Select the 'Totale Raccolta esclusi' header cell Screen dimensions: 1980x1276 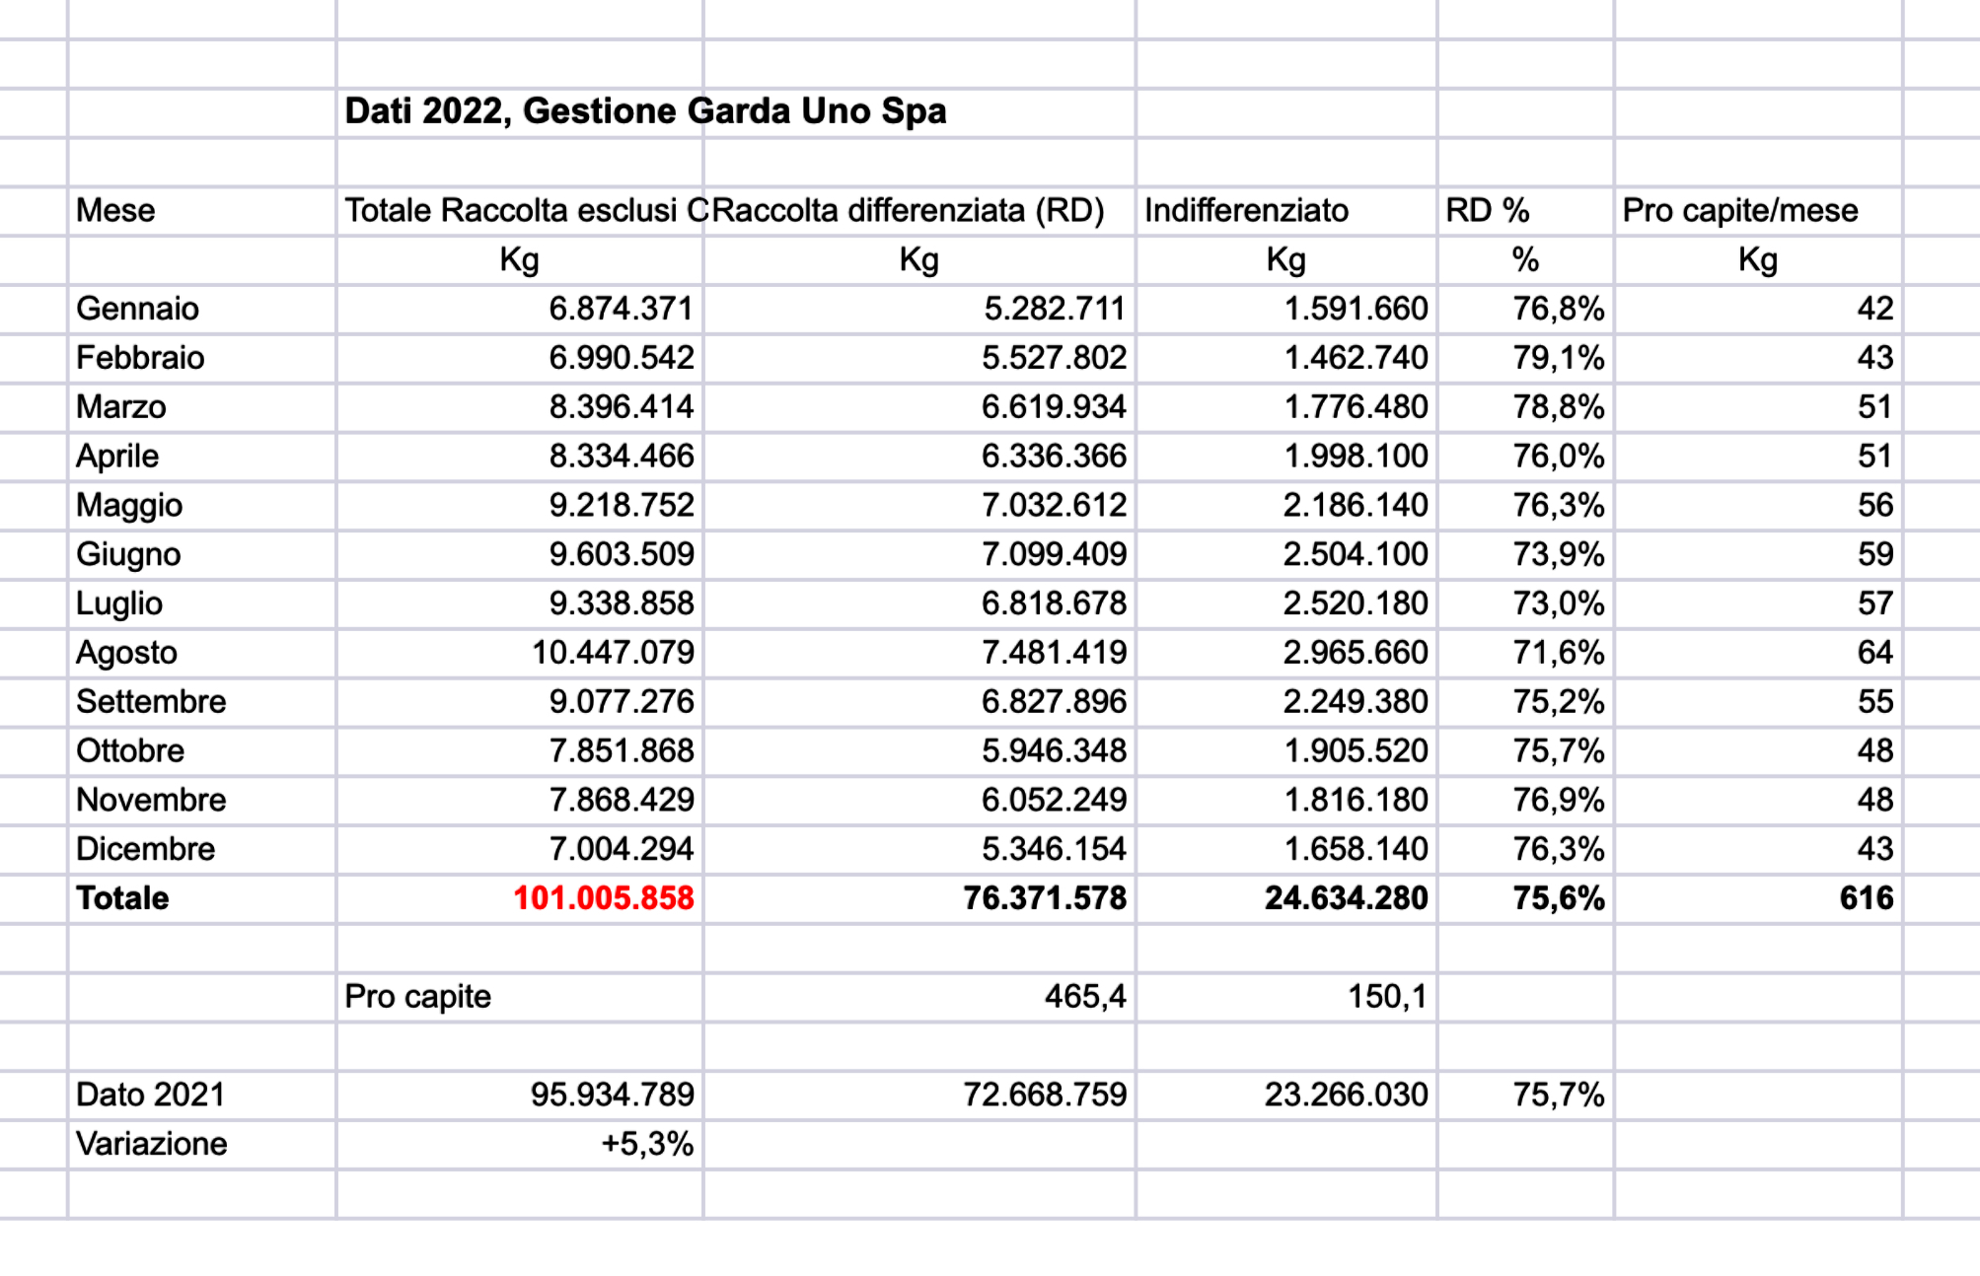coord(520,210)
